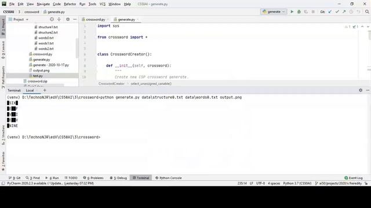Select generate - 2020-10-17.py file
The height and width of the screenshot is (208, 371).
(51, 65)
